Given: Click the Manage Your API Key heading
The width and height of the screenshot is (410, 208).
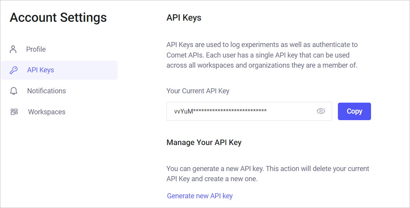Looking at the screenshot, I should tap(204, 143).
